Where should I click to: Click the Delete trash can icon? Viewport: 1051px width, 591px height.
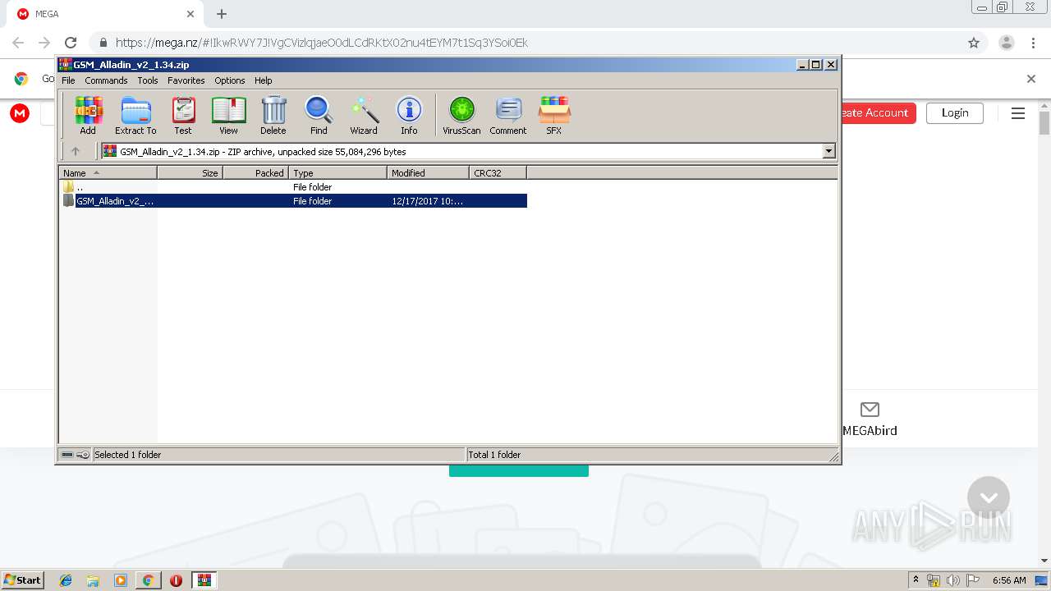click(273, 115)
